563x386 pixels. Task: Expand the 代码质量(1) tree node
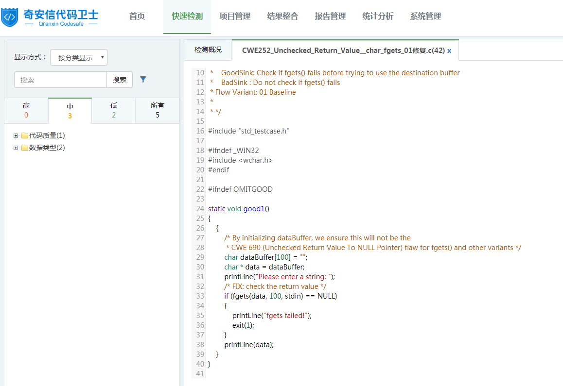click(16, 135)
